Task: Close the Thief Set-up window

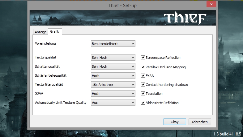Action: tap(211, 4)
